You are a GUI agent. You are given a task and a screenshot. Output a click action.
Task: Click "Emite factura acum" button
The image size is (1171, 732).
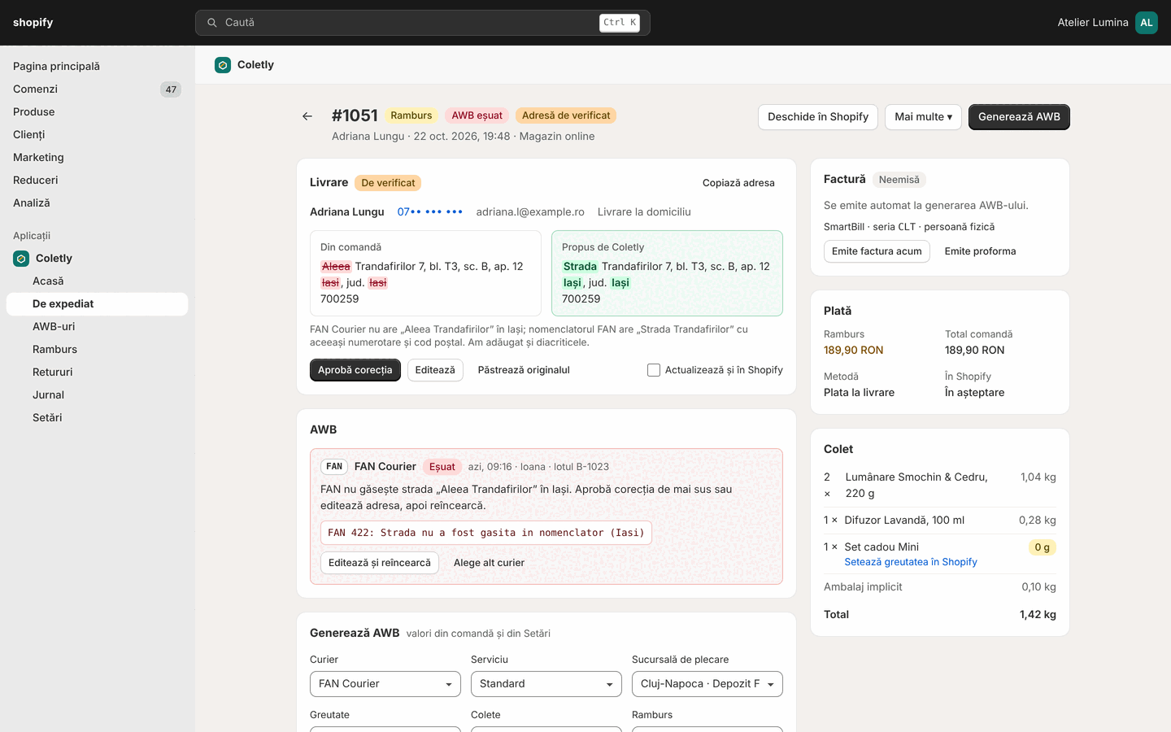877,251
